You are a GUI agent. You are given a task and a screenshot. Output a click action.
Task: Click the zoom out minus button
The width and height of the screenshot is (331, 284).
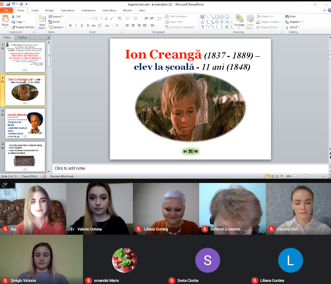295,176
